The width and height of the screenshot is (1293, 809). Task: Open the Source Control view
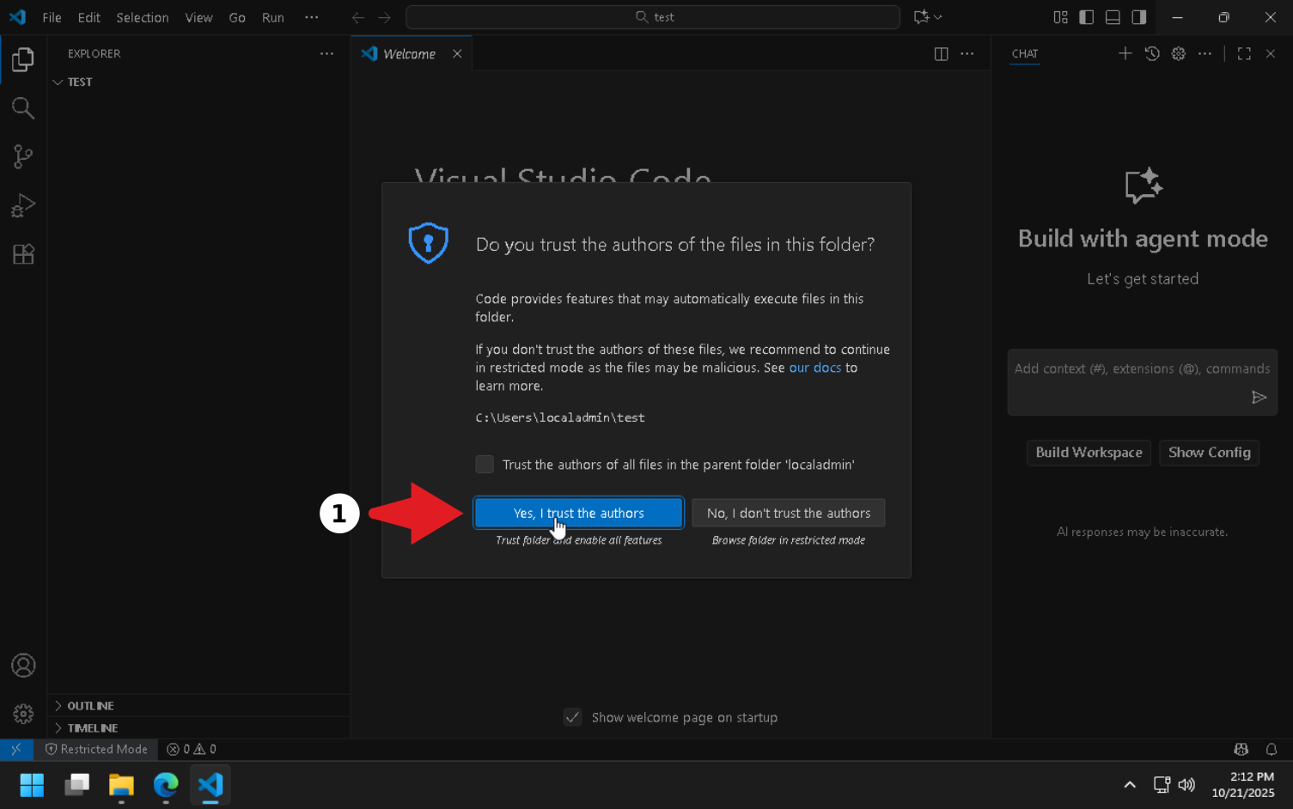point(23,156)
